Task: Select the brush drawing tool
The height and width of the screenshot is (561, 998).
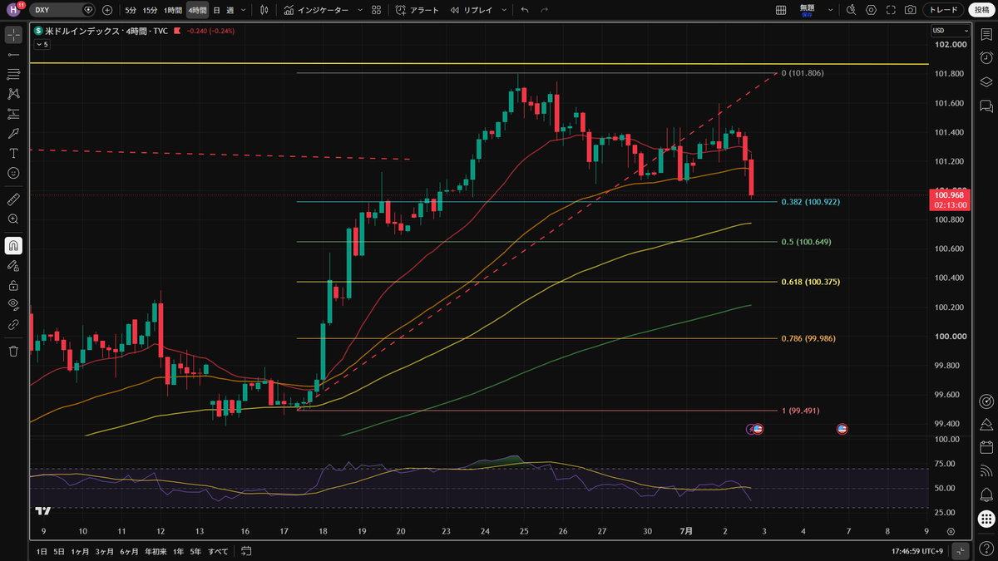Action: [x=13, y=133]
